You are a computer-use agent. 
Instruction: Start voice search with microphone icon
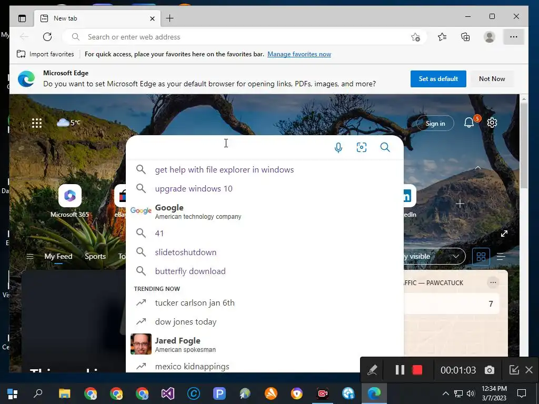pyautogui.click(x=338, y=147)
